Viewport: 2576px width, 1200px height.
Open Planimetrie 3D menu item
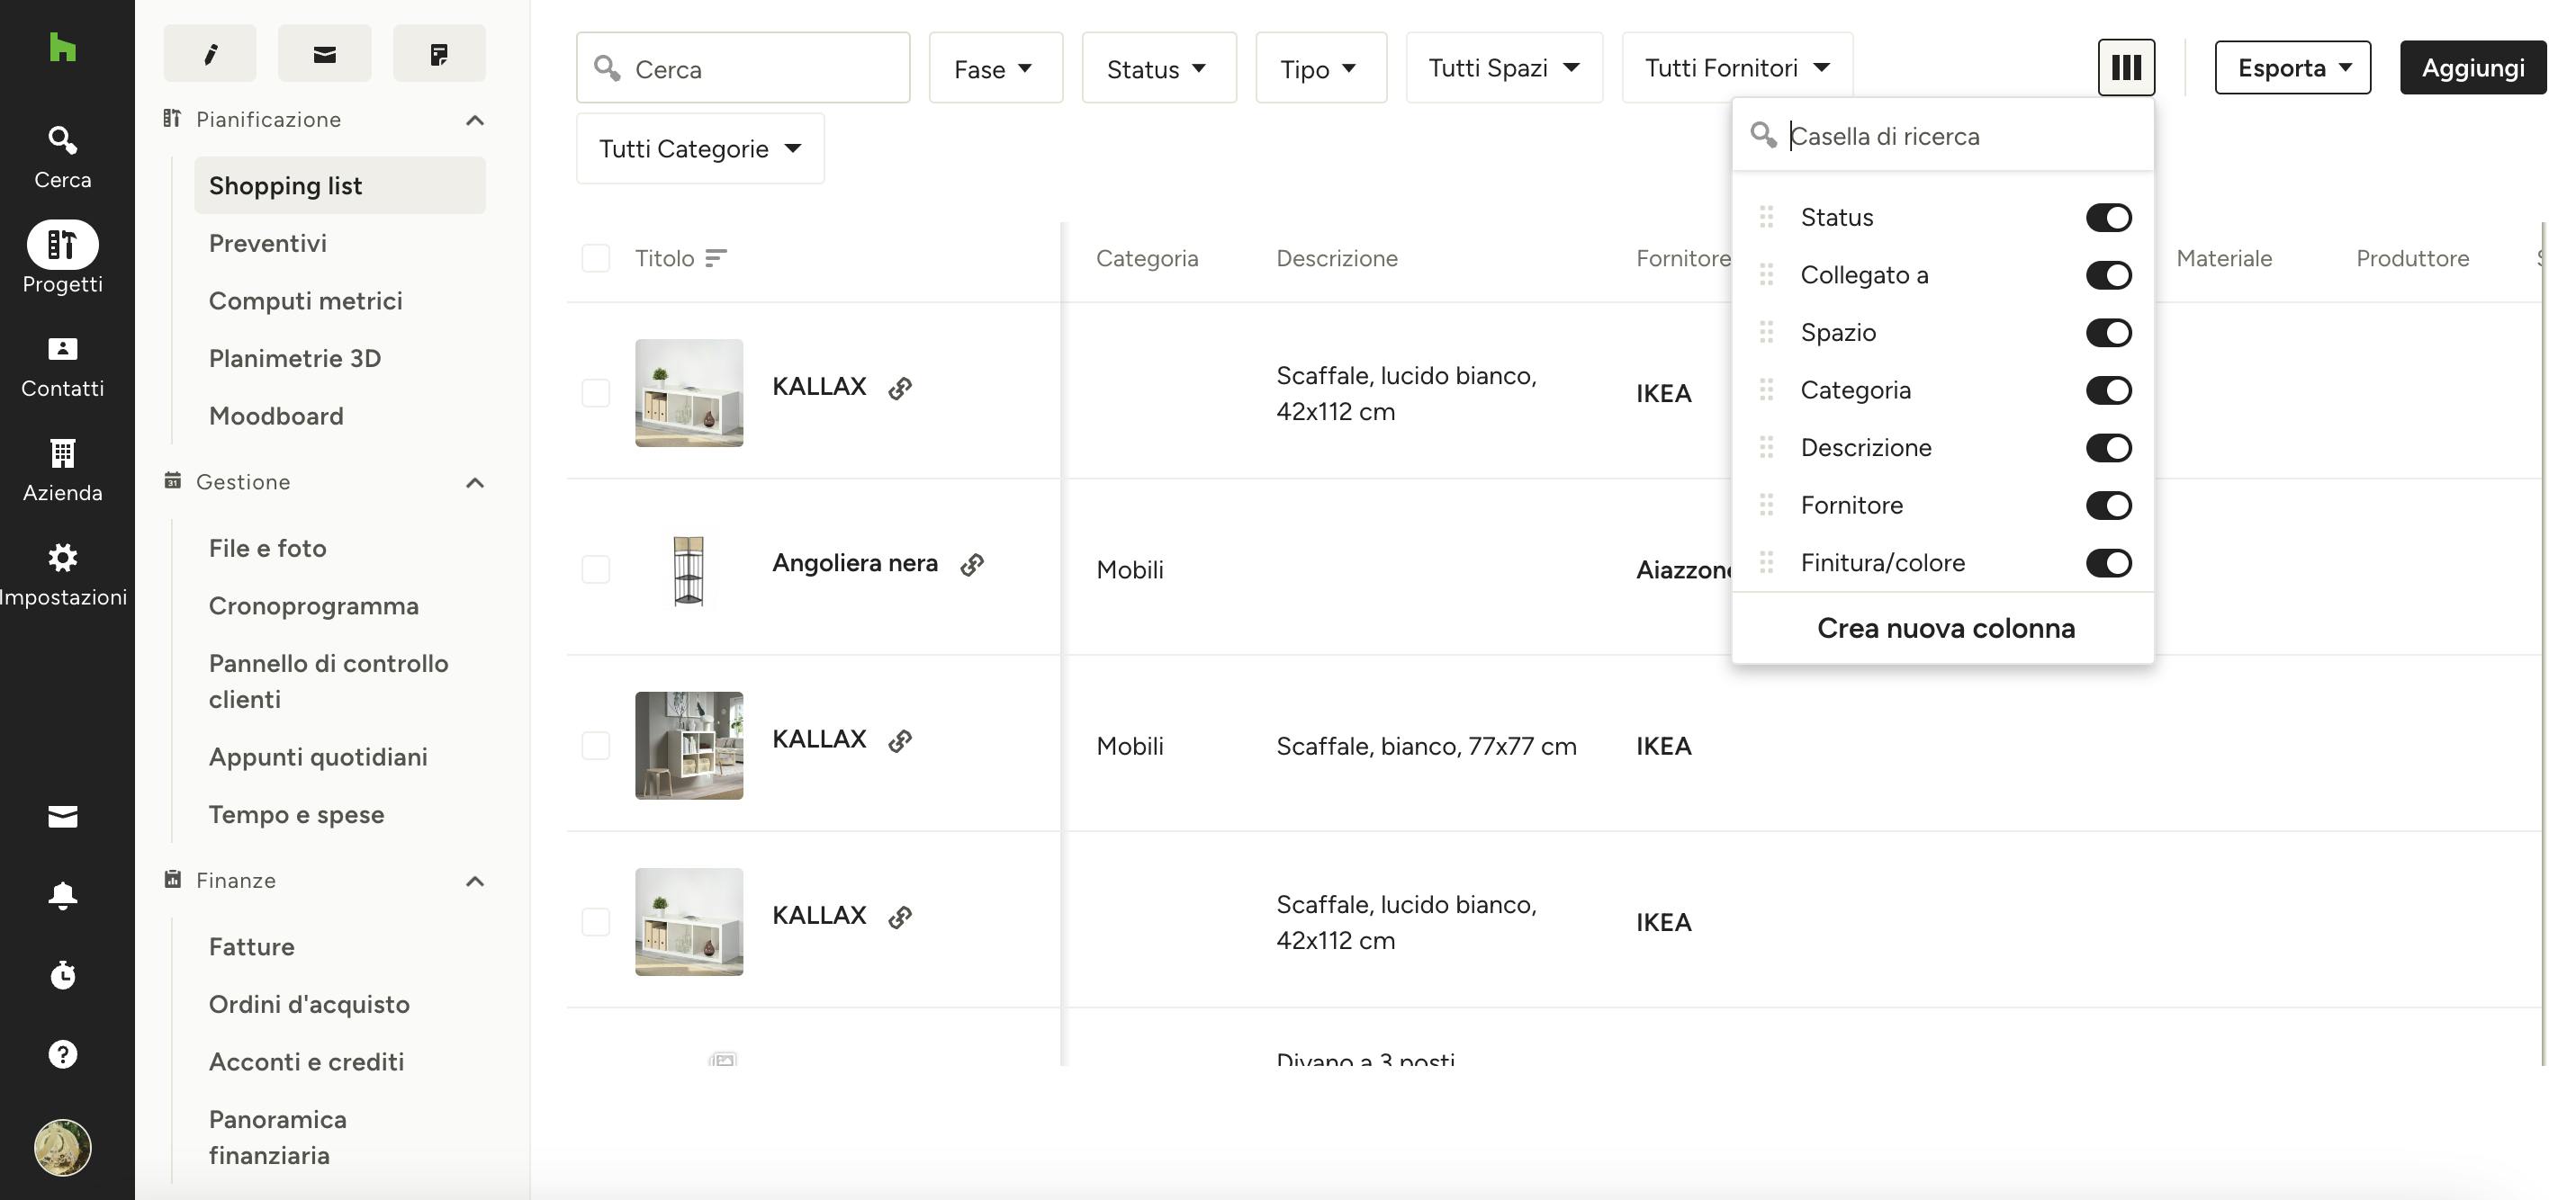pyautogui.click(x=295, y=359)
